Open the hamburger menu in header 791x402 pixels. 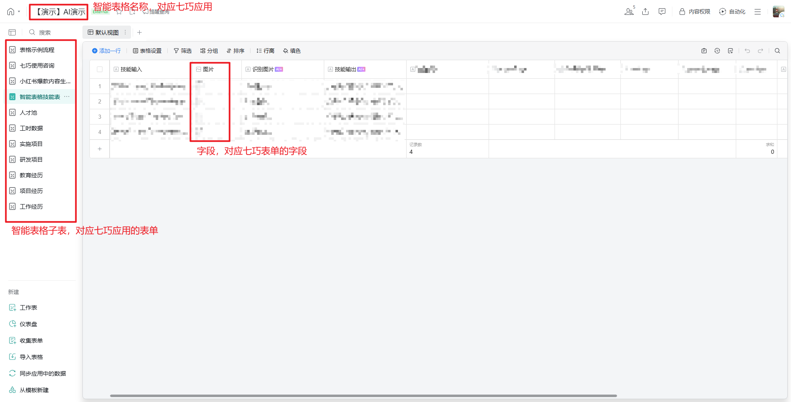tap(758, 12)
